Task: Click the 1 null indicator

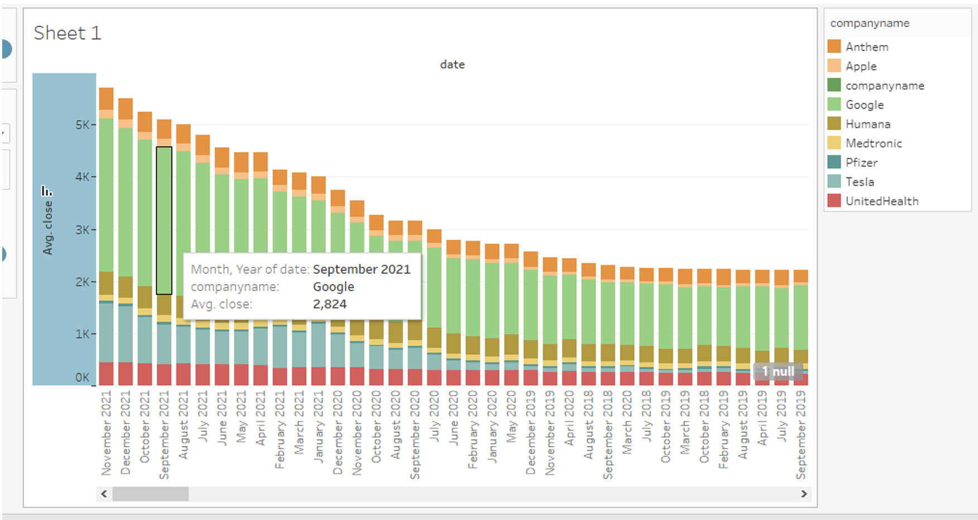Action: [x=778, y=371]
